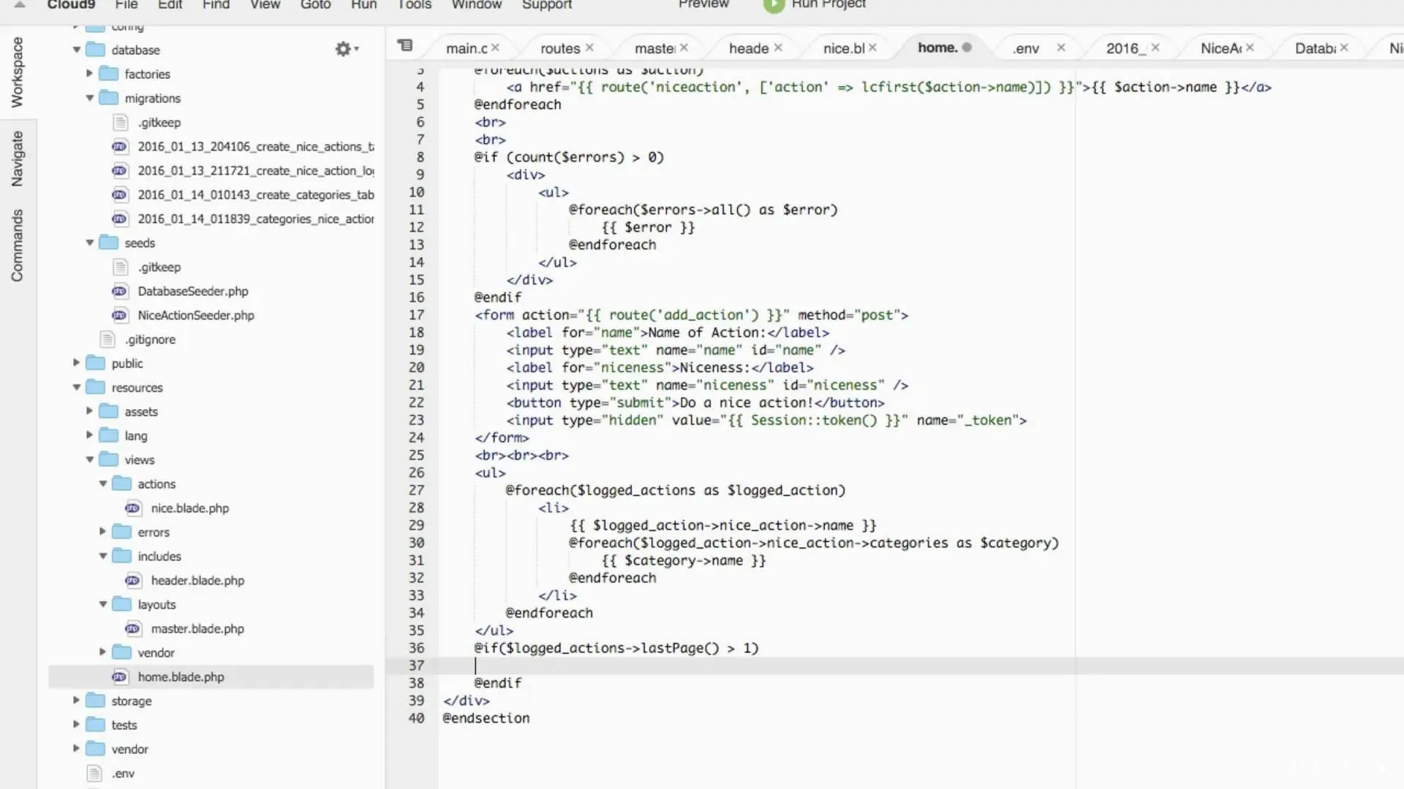The image size is (1404, 789).
Task: Open 2016_01_14_010143_create_categories migration file
Action: tap(255, 194)
